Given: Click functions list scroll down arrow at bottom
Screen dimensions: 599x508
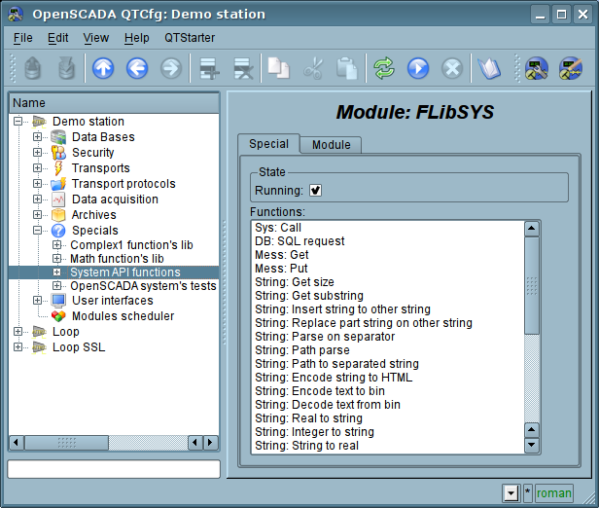Looking at the screenshot, I should pyautogui.click(x=531, y=445).
